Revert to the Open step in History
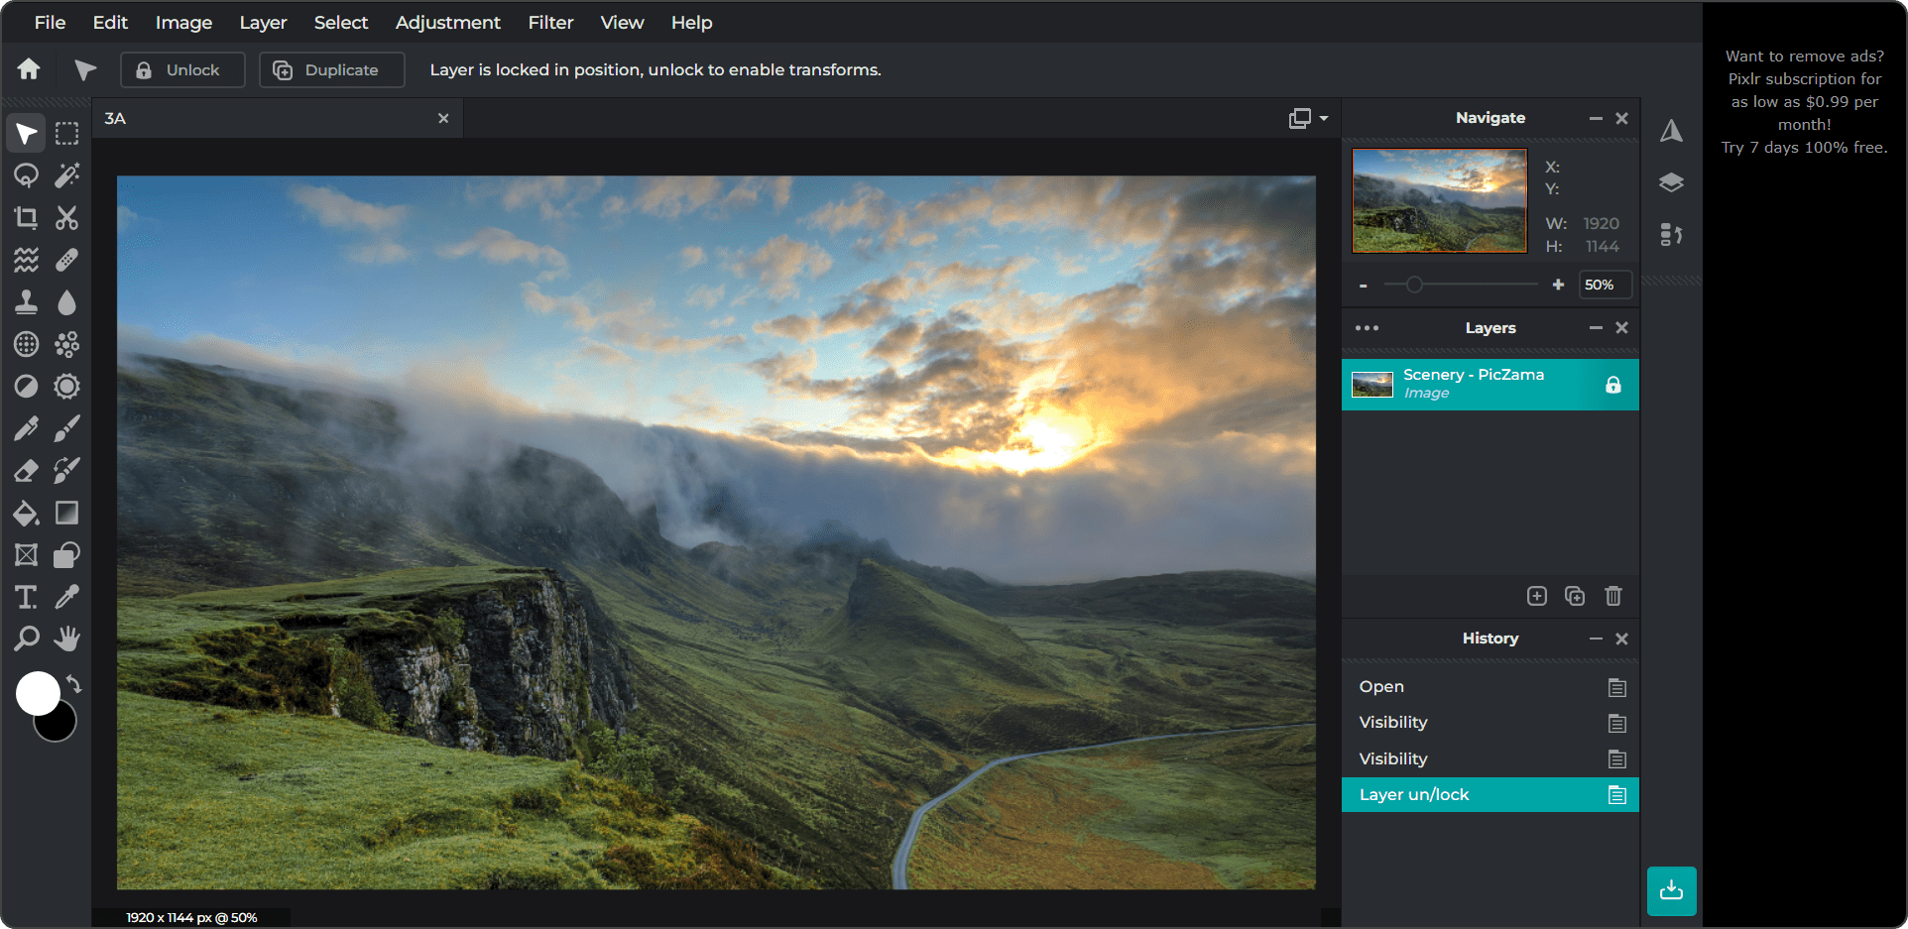Viewport: 1908px width, 929px height. pos(1381,686)
